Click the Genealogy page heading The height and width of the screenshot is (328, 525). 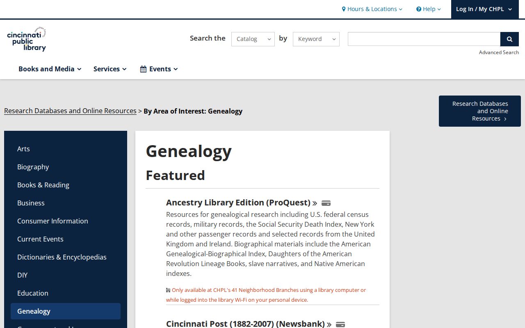189,151
